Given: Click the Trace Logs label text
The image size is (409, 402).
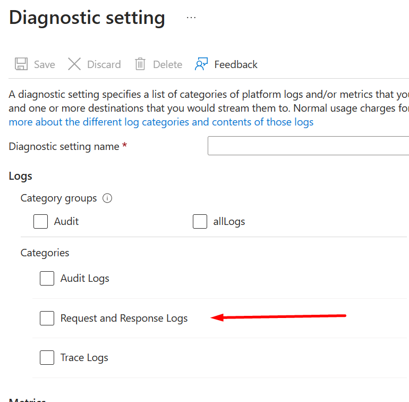Looking at the screenshot, I should (84, 358).
